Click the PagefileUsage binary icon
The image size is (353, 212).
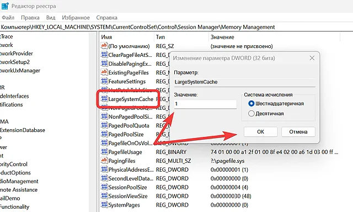coord(104,152)
